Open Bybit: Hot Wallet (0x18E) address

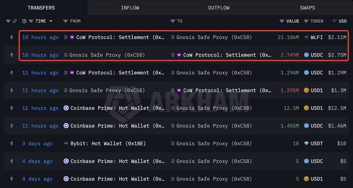pos(108,144)
